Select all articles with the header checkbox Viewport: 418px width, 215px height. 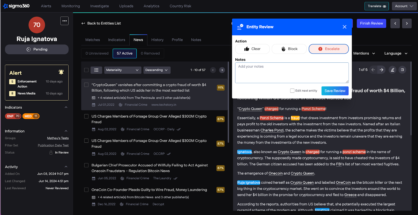[x=86, y=70]
